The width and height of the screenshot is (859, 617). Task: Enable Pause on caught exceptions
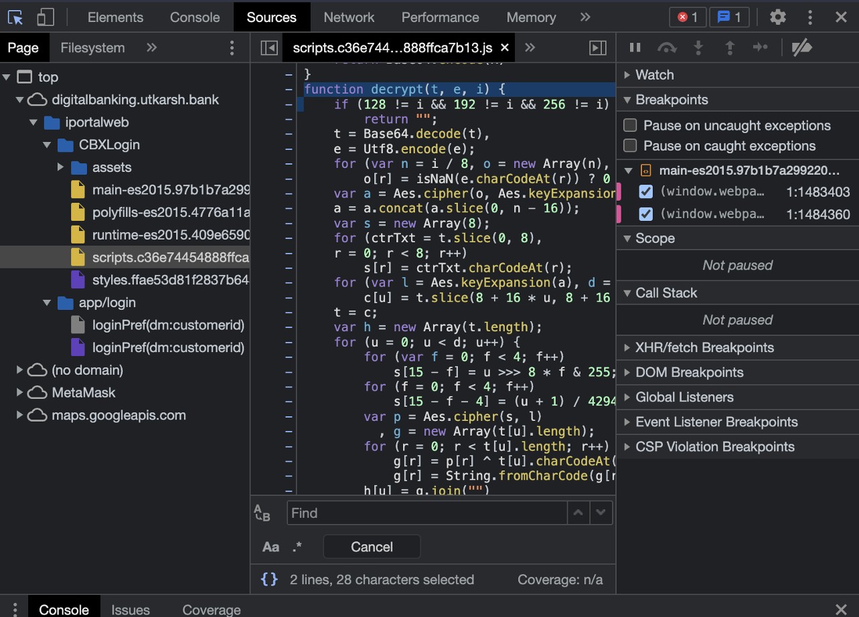coord(630,146)
